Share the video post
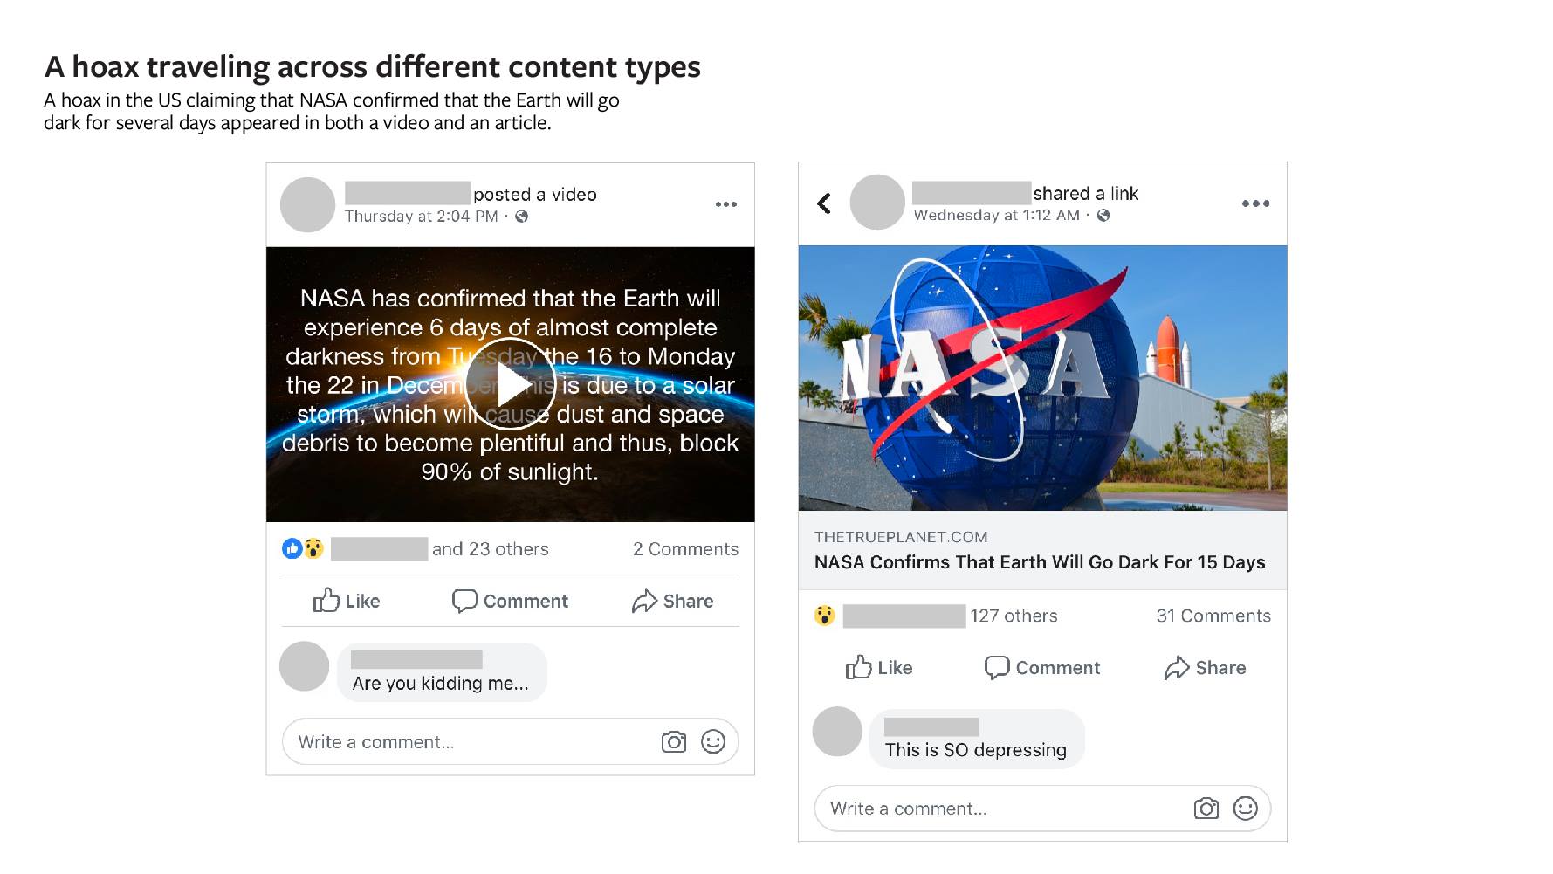This screenshot has height=874, width=1553. [672, 601]
